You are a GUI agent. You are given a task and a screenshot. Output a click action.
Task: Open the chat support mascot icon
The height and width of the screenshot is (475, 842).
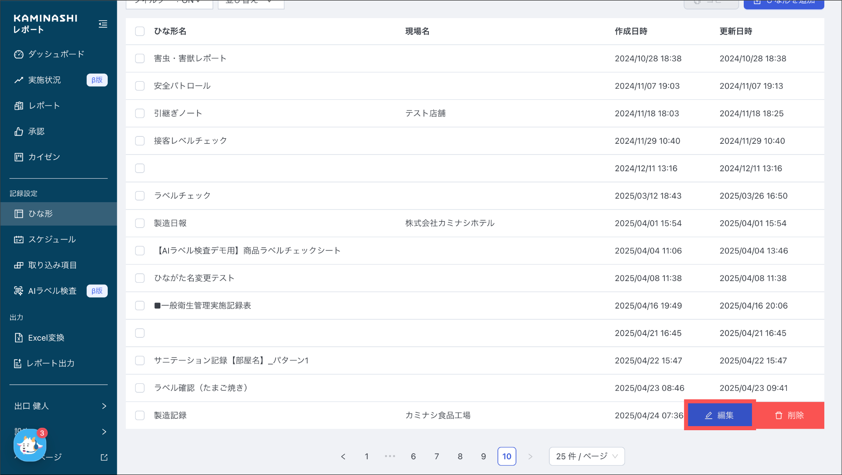(30, 445)
